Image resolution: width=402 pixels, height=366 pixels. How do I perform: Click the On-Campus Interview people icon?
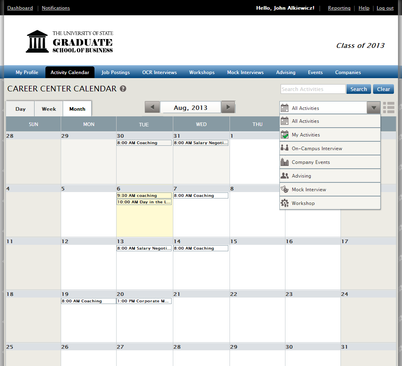click(285, 148)
